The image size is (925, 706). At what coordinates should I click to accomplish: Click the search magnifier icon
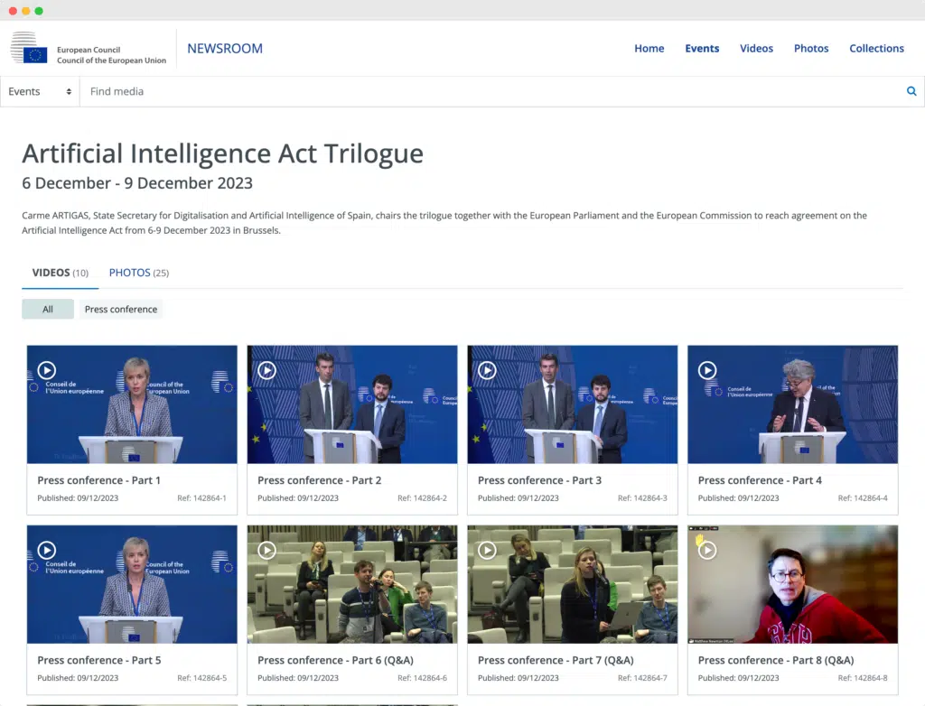tap(911, 91)
